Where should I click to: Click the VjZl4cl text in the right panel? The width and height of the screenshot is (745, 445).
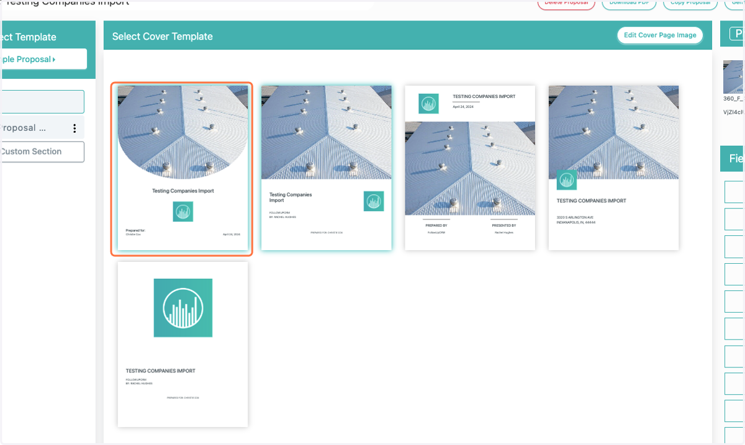point(734,113)
